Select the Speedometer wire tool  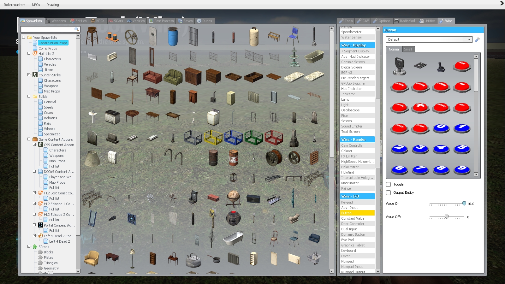tap(357, 32)
